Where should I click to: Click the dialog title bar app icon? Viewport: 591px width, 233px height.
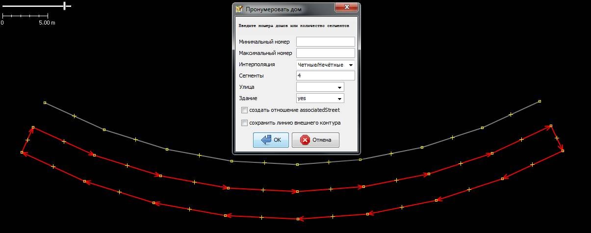(239, 9)
